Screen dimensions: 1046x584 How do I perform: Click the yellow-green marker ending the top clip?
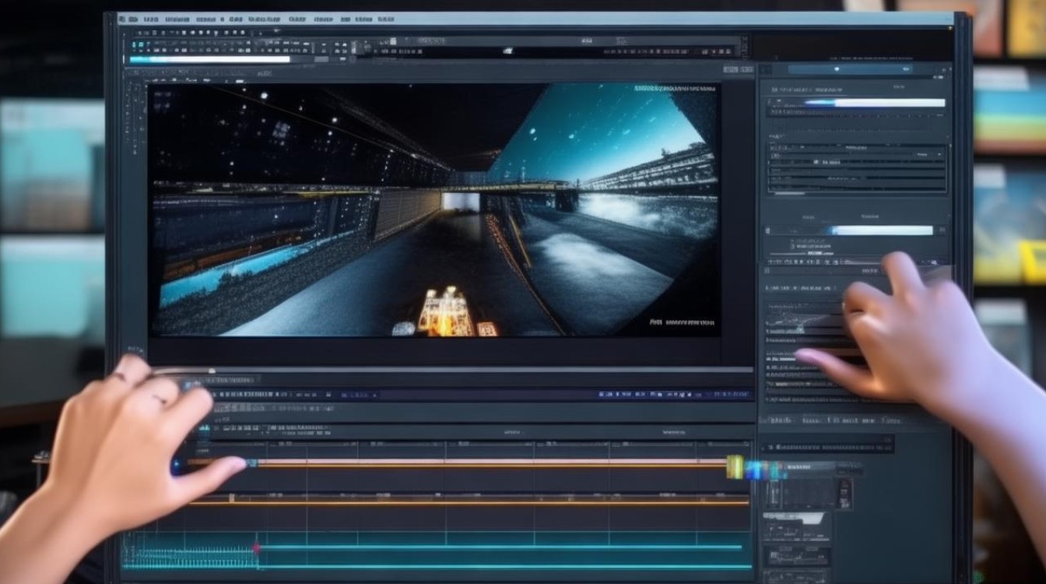(735, 466)
